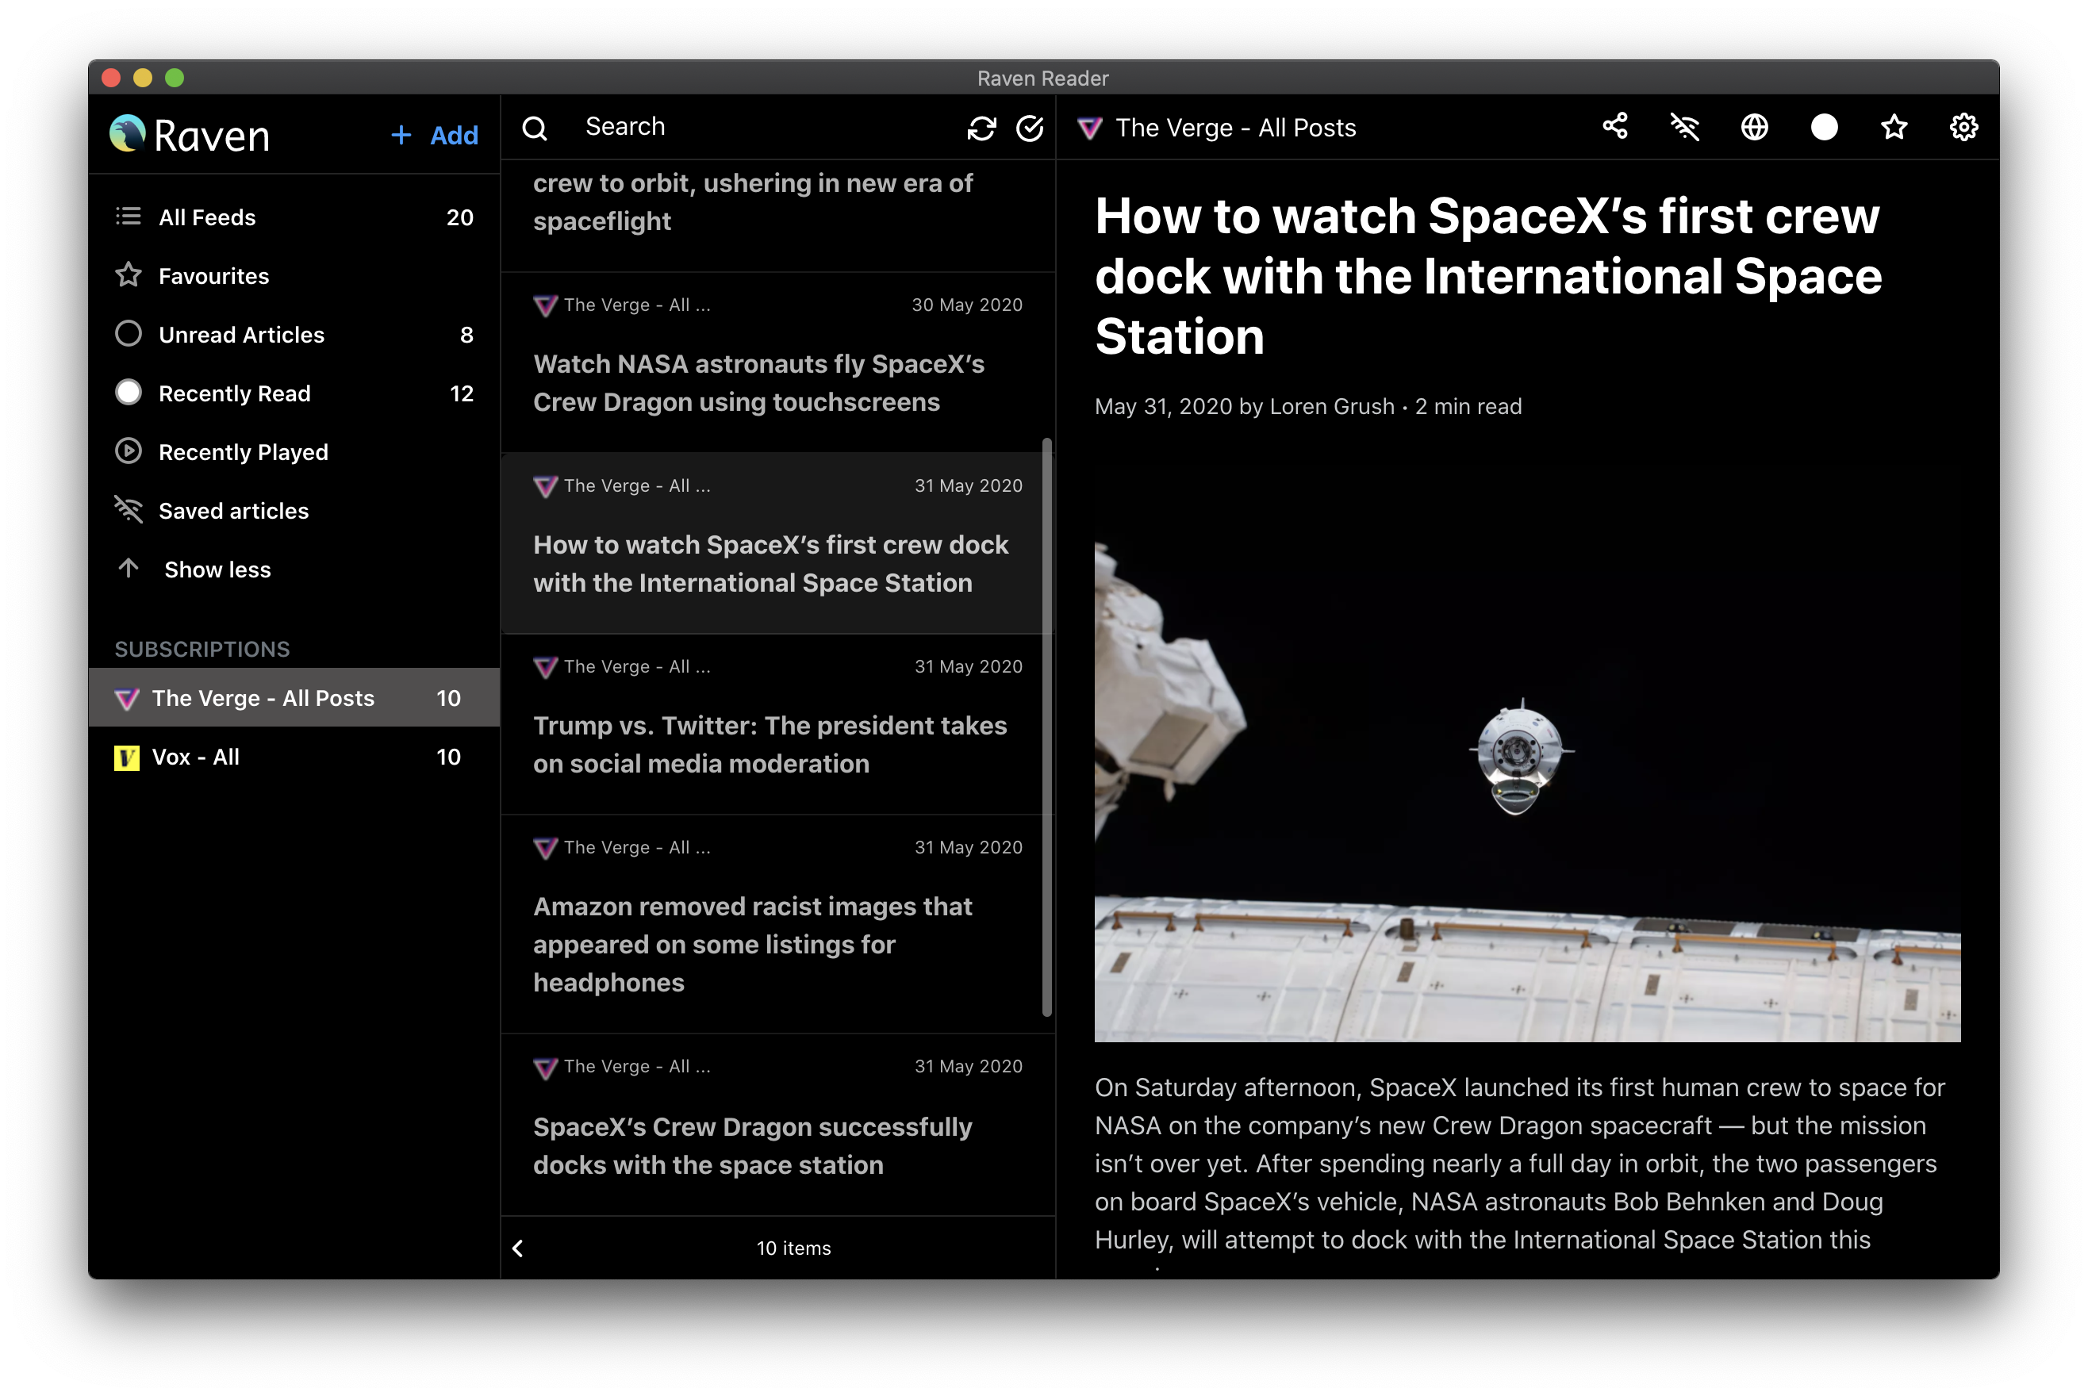Viewport: 2088px width, 1396px height.
Task: Expand the Subscriptions list section
Action: click(x=202, y=648)
